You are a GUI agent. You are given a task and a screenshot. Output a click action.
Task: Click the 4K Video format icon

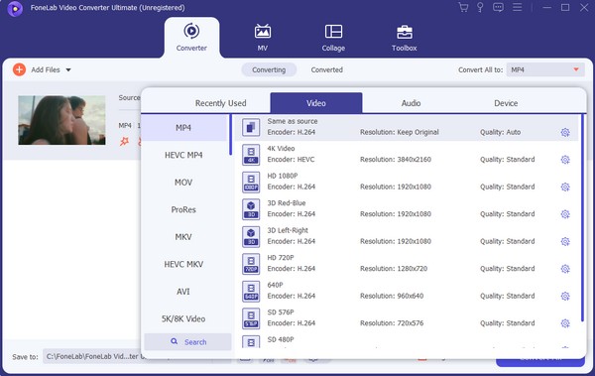point(251,155)
